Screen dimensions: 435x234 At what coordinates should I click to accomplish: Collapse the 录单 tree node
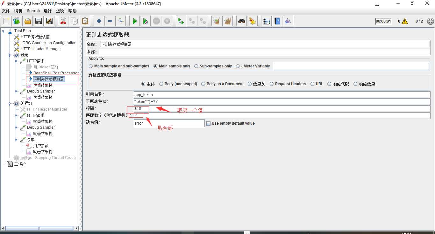[16, 140]
